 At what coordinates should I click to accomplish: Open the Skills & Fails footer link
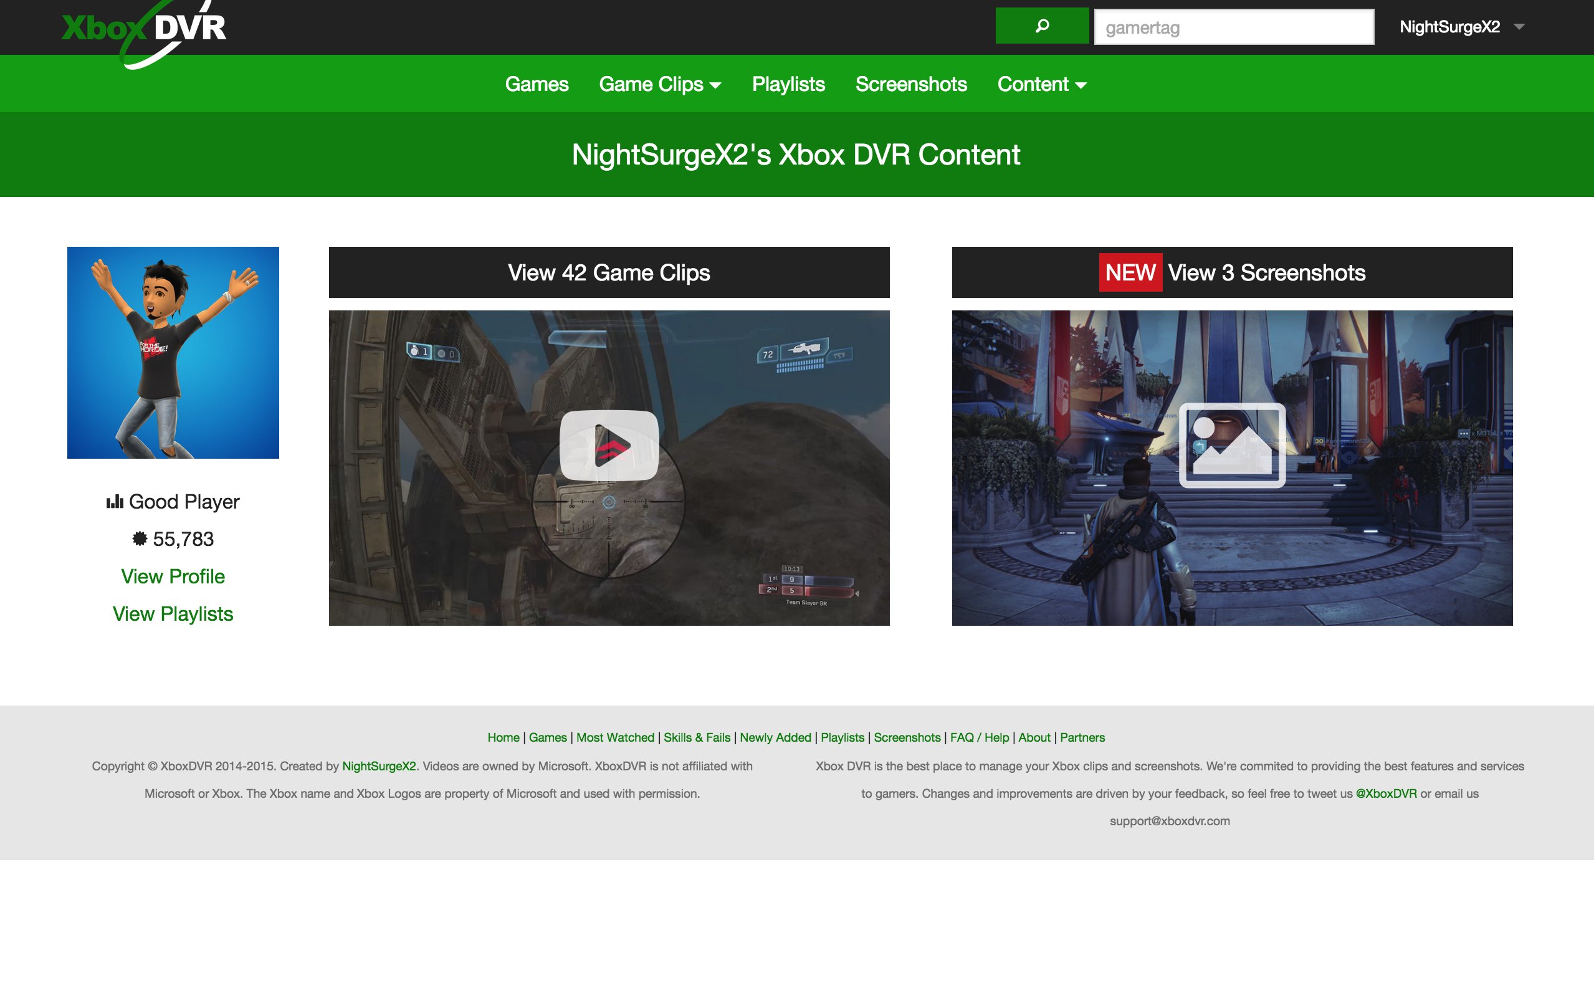click(x=696, y=737)
